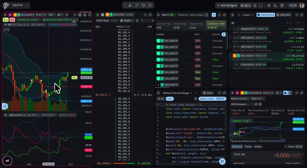The width and height of the screenshot is (307, 168).
Task: Click the search icon in code editor
Action: (x=195, y=99)
